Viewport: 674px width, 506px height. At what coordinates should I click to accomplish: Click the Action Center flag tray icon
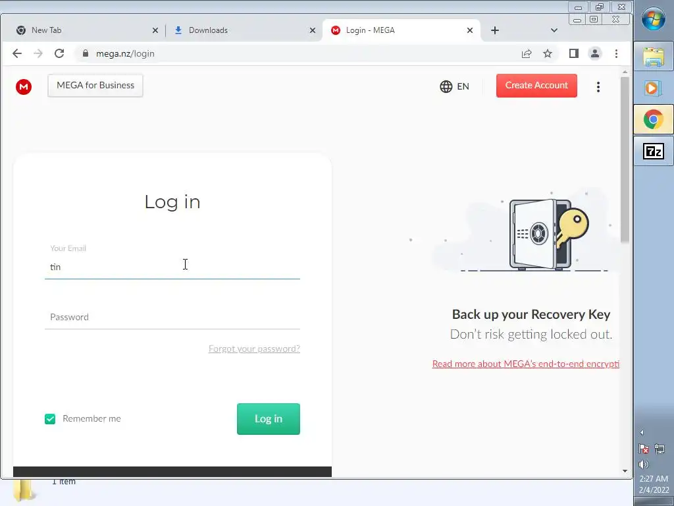pos(644,449)
